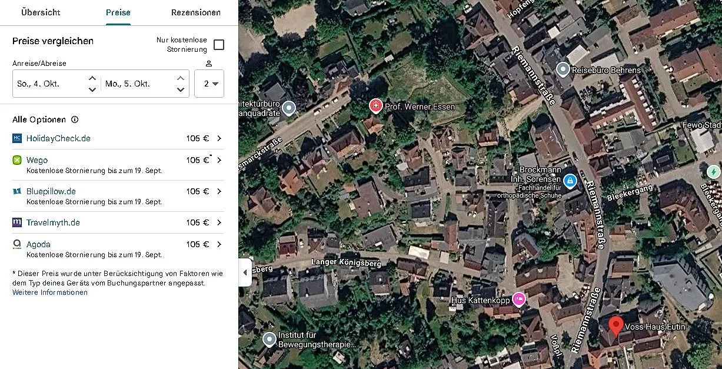This screenshot has width=722, height=369.
Task: Enable Nur kostenlose Stornierung checkbox
Action: (219, 45)
